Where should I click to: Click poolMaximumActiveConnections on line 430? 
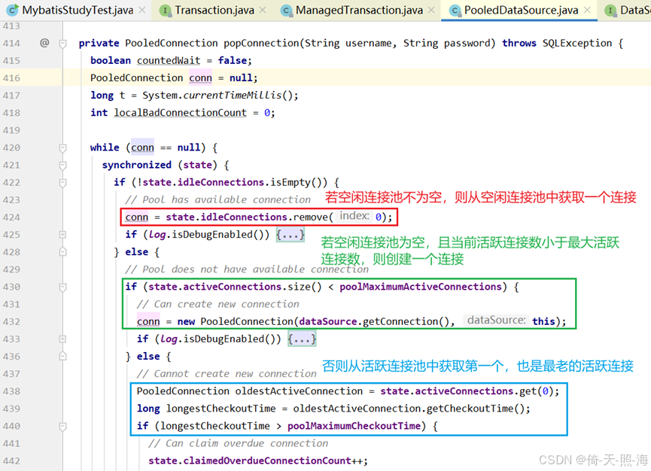coord(421,287)
